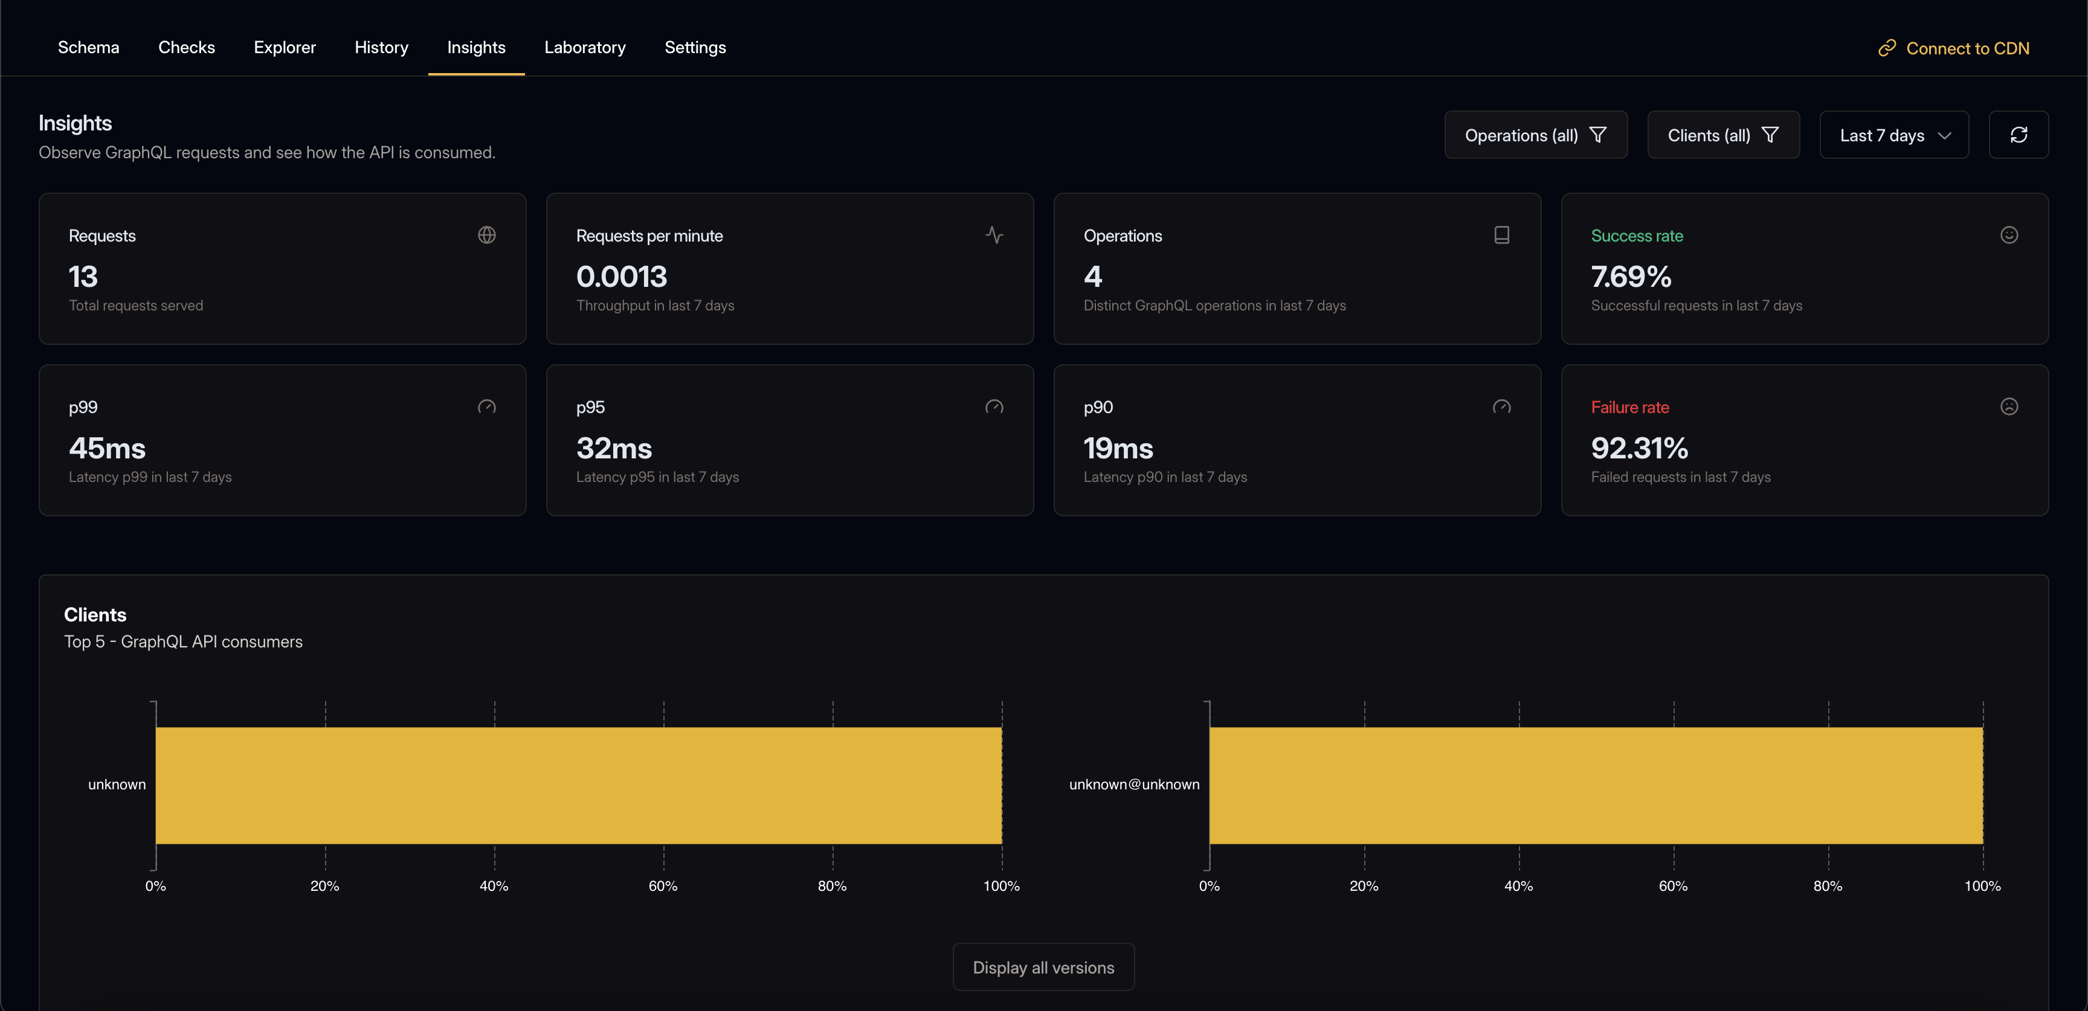Image resolution: width=2088 pixels, height=1011 pixels.
Task: Click link icon beside Connect to CDN
Action: [1887, 48]
